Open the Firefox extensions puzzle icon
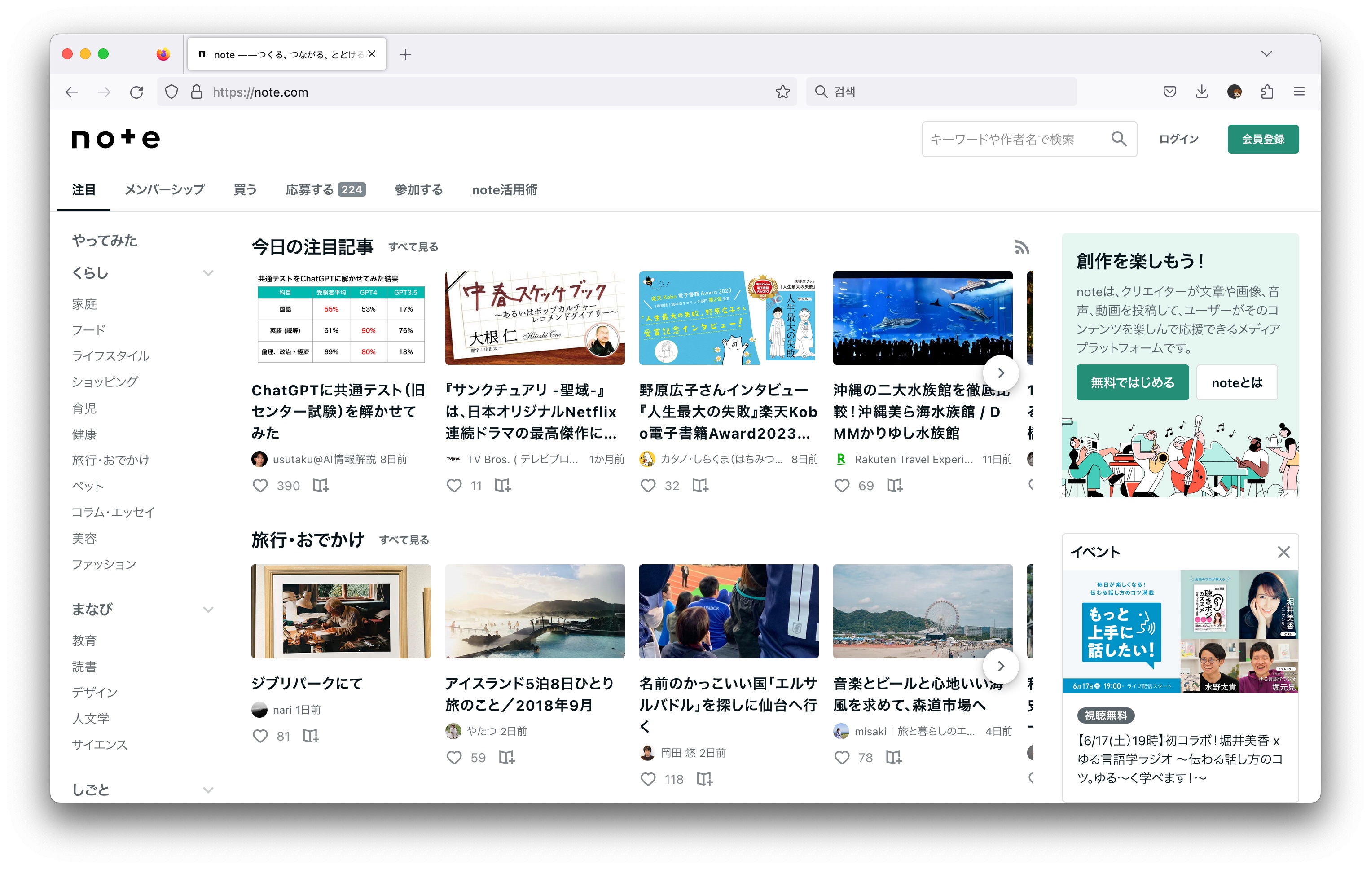Image resolution: width=1371 pixels, height=869 pixels. coord(1267,92)
